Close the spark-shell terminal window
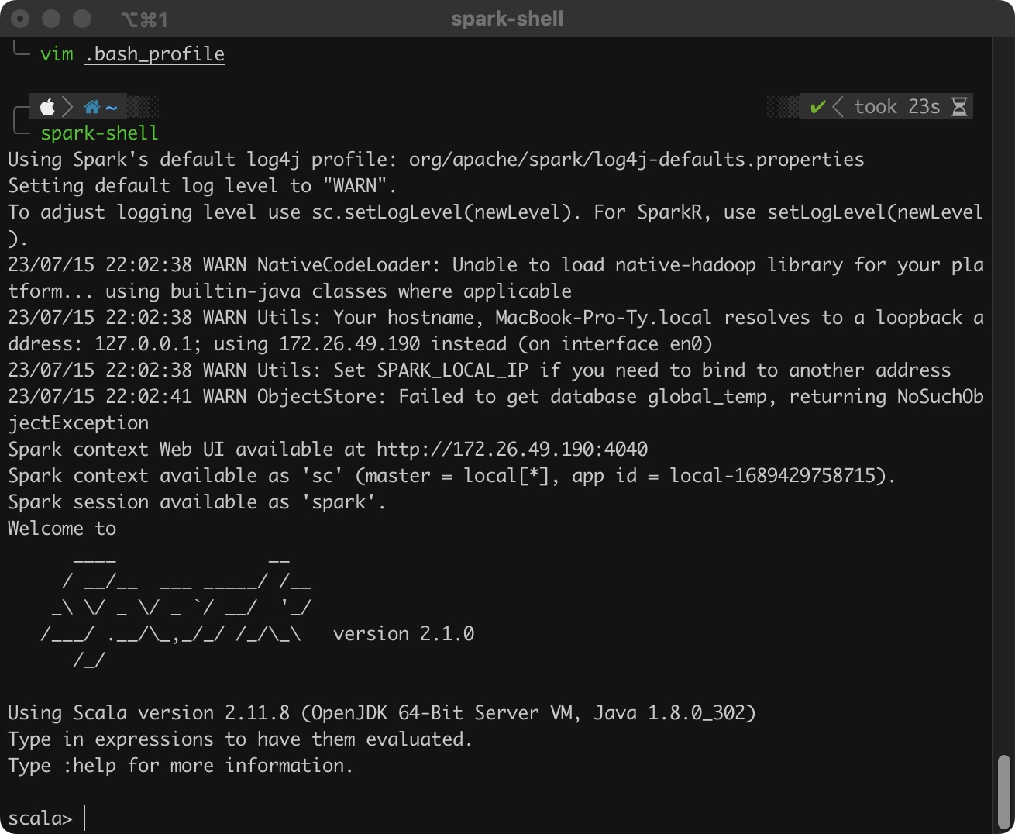 coord(20,19)
